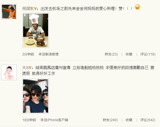
Task: Click the smiling sun emoji in first post
Action: point(137,7)
